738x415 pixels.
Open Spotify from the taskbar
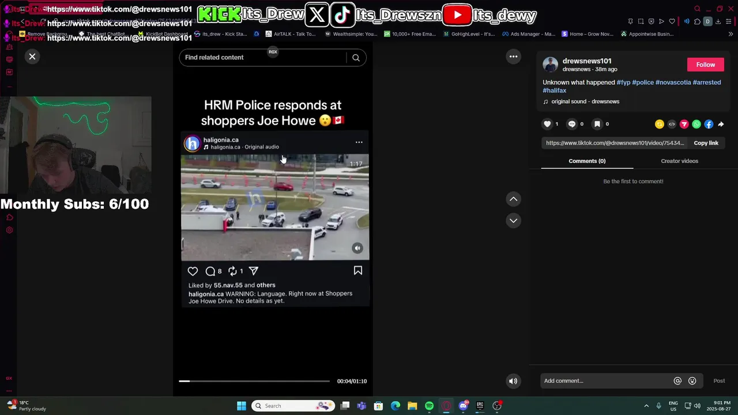click(x=429, y=406)
